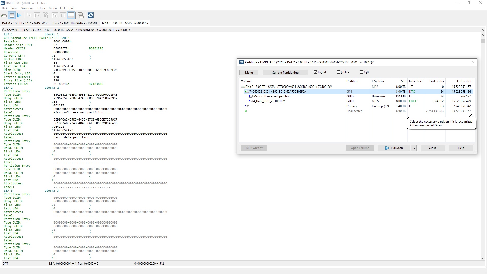
Task: Click the blue DMDE logo toolbar icon
Action: pyautogui.click(x=91, y=15)
